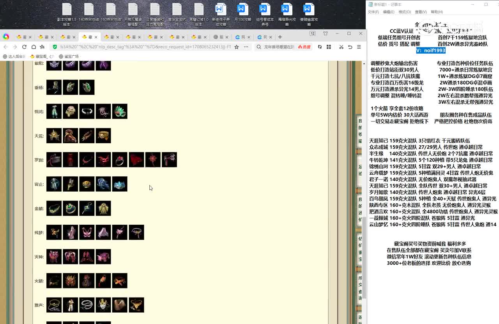Click the ruby ring in 罗刹 row
The width and height of the screenshot is (499, 324).
[120, 160]
